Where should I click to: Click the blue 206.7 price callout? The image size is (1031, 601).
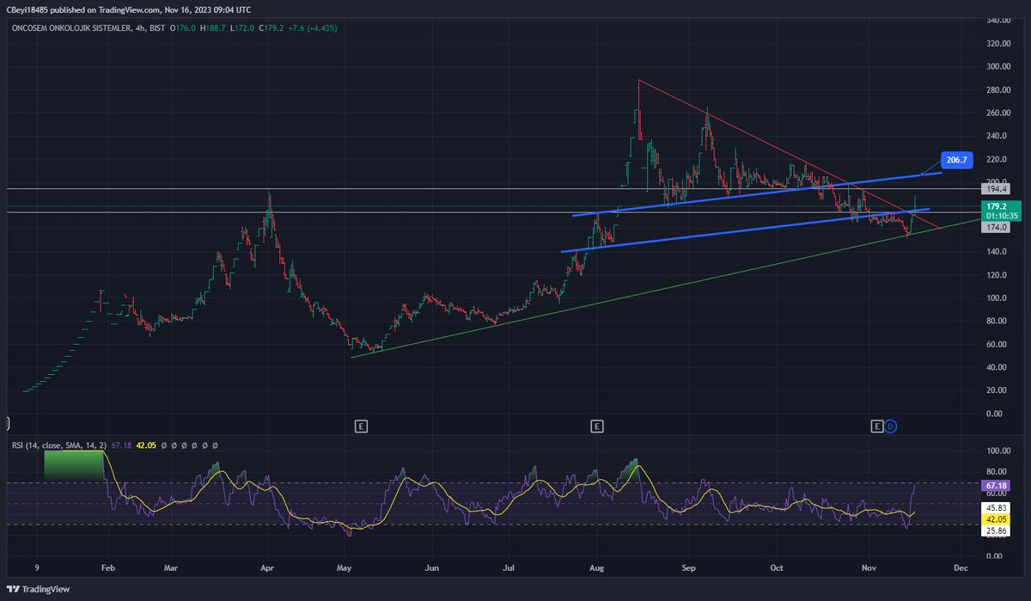956,160
